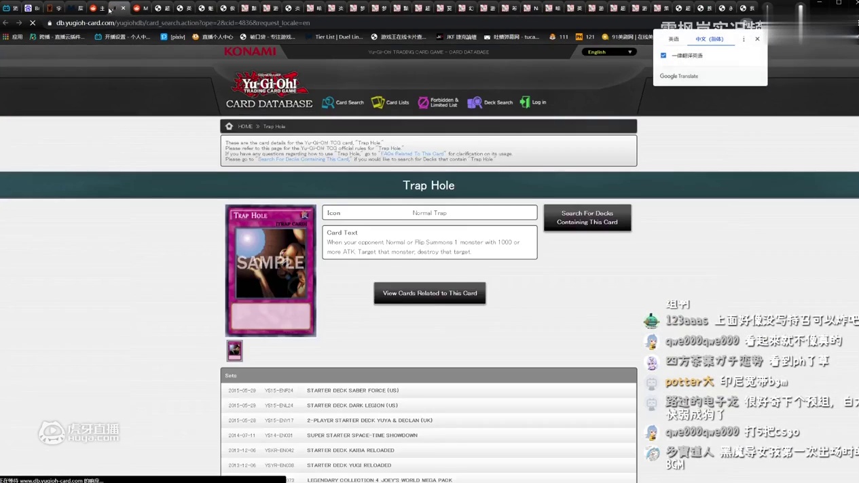The width and height of the screenshot is (859, 483).
Task: Click View Cards Related to This Card
Action: pyautogui.click(x=430, y=293)
